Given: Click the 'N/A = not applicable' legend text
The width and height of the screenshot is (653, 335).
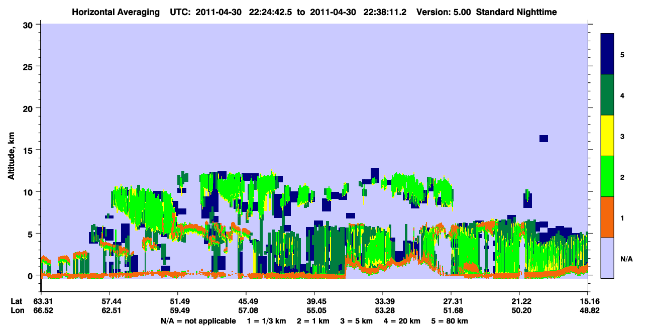Looking at the screenshot, I should (198, 321).
